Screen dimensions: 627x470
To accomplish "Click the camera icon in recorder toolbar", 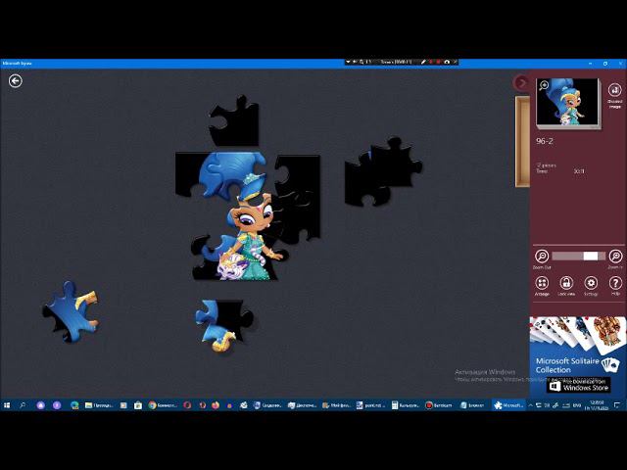I will click(447, 62).
